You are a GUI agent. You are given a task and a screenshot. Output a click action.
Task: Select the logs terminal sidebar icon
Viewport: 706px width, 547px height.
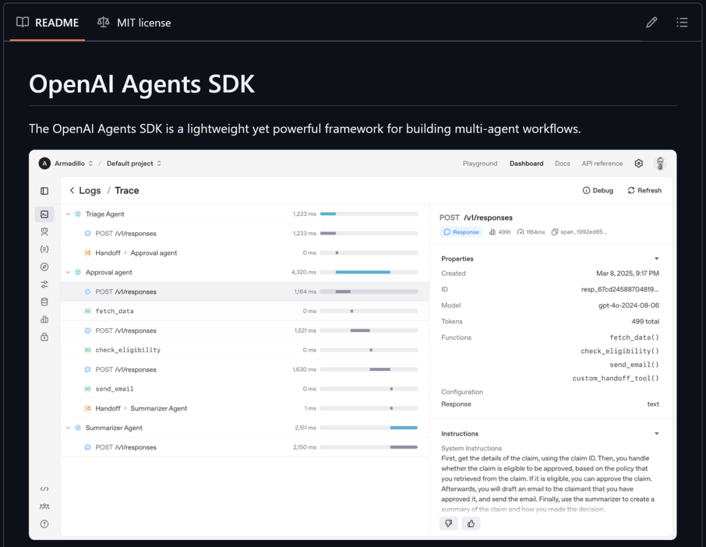[x=44, y=214]
